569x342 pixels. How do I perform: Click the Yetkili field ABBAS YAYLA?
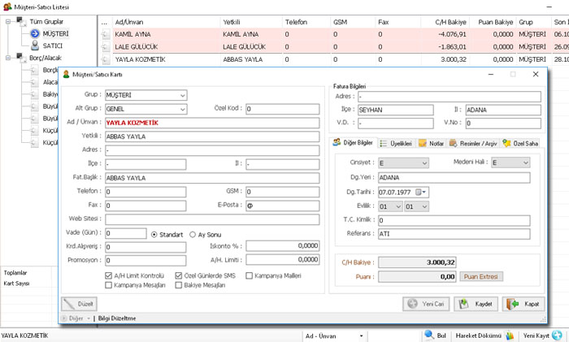point(212,136)
